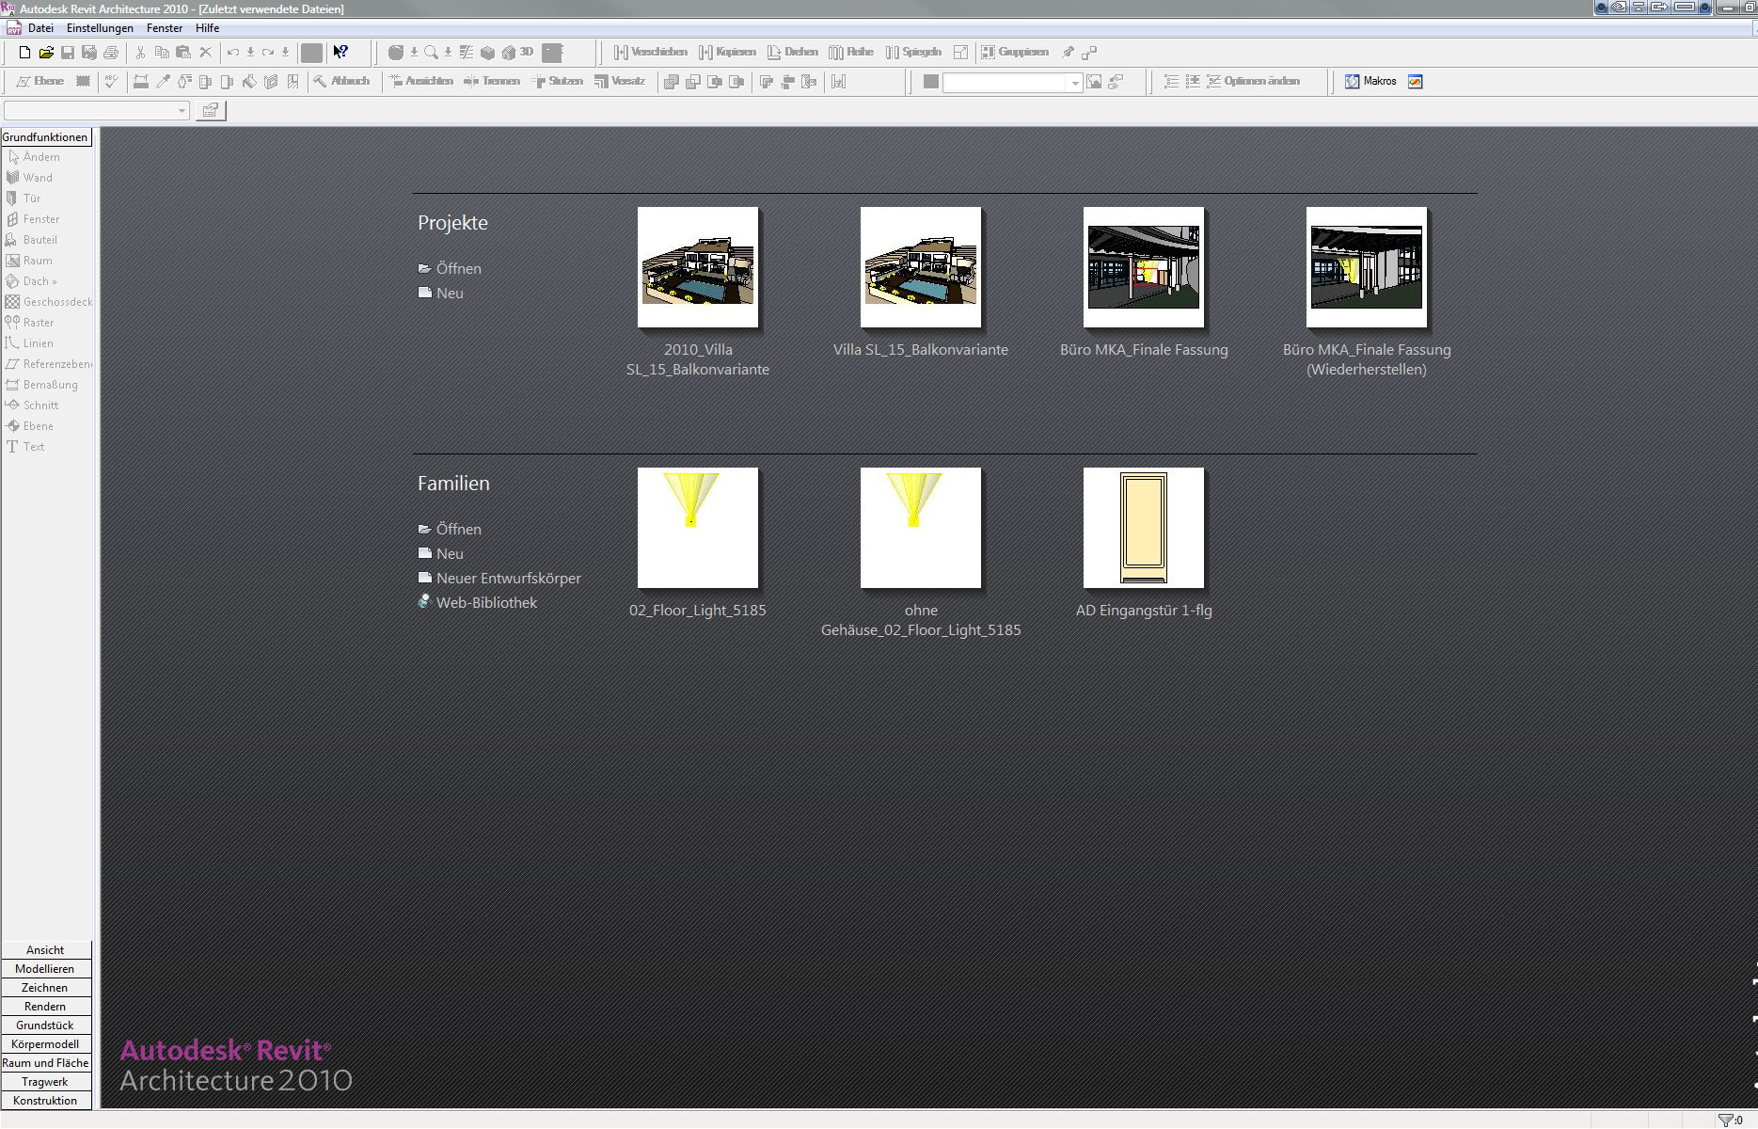This screenshot has width=1758, height=1129.
Task: Click Optionen ändern toolbar button
Action: click(x=1253, y=82)
